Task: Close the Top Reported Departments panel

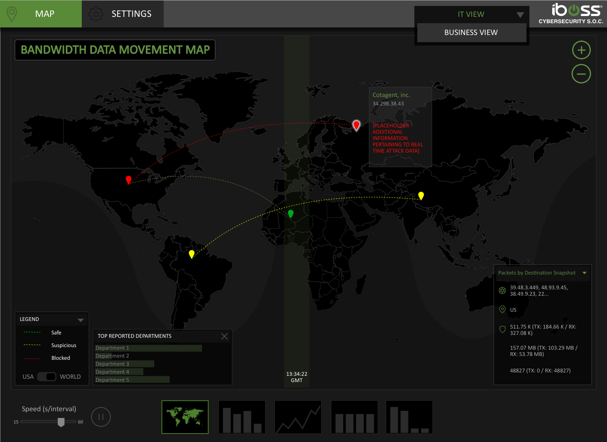Action: (x=224, y=336)
